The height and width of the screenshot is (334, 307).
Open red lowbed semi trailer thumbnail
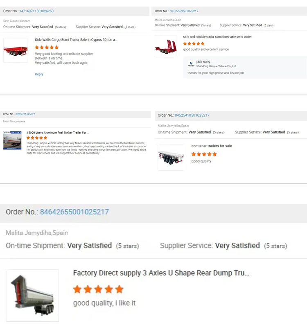[166, 46]
